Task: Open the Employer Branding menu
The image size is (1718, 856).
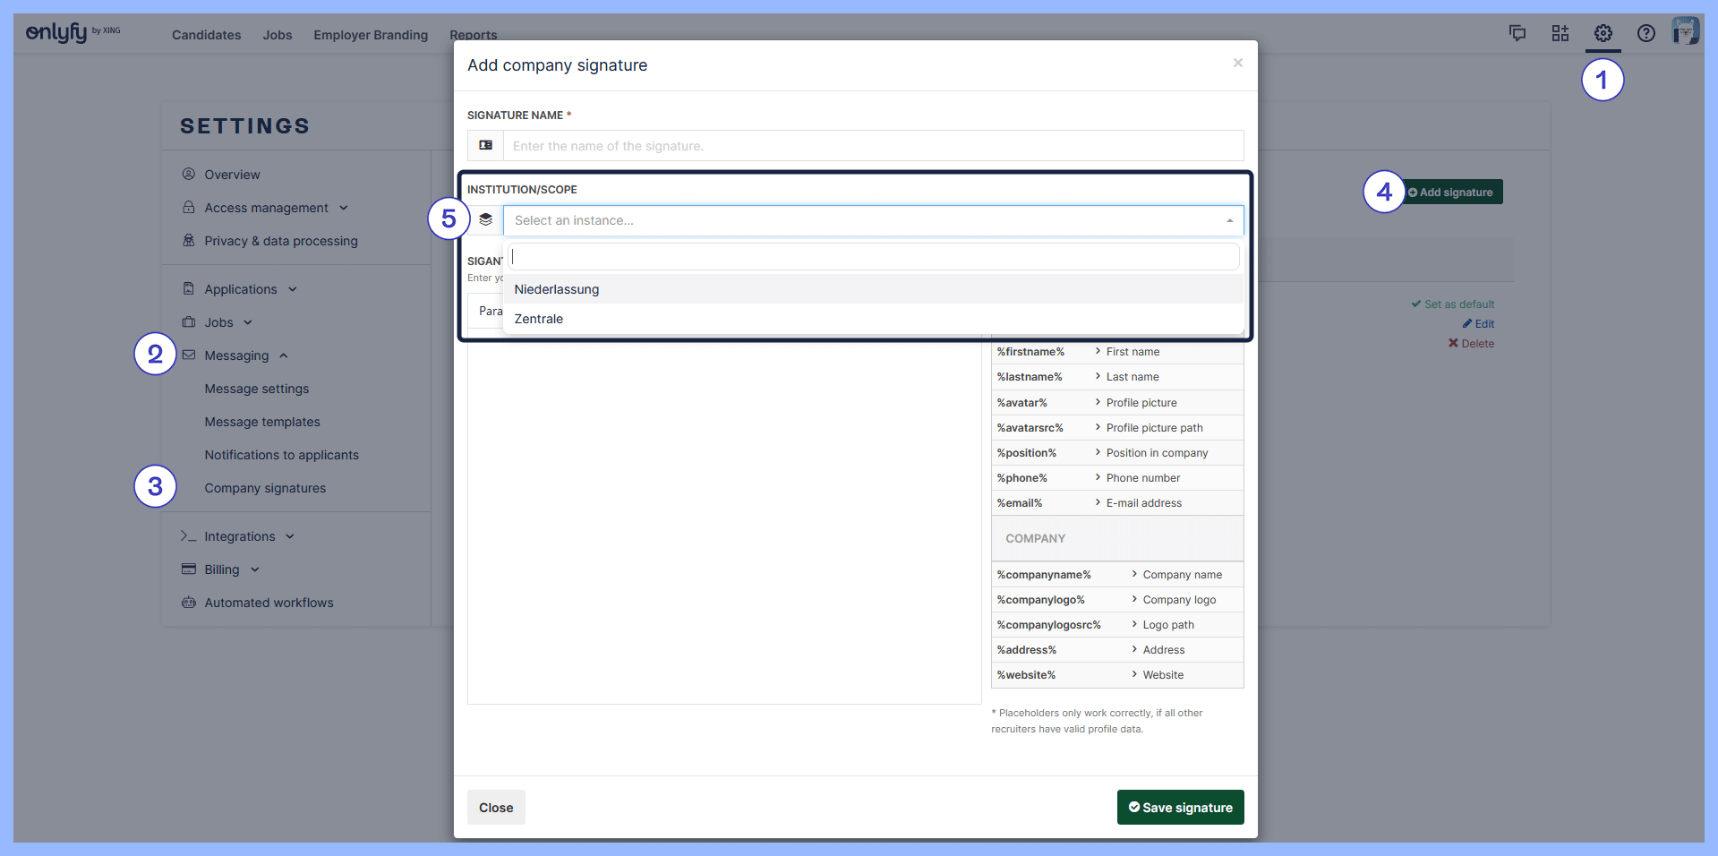Action: click(x=371, y=35)
